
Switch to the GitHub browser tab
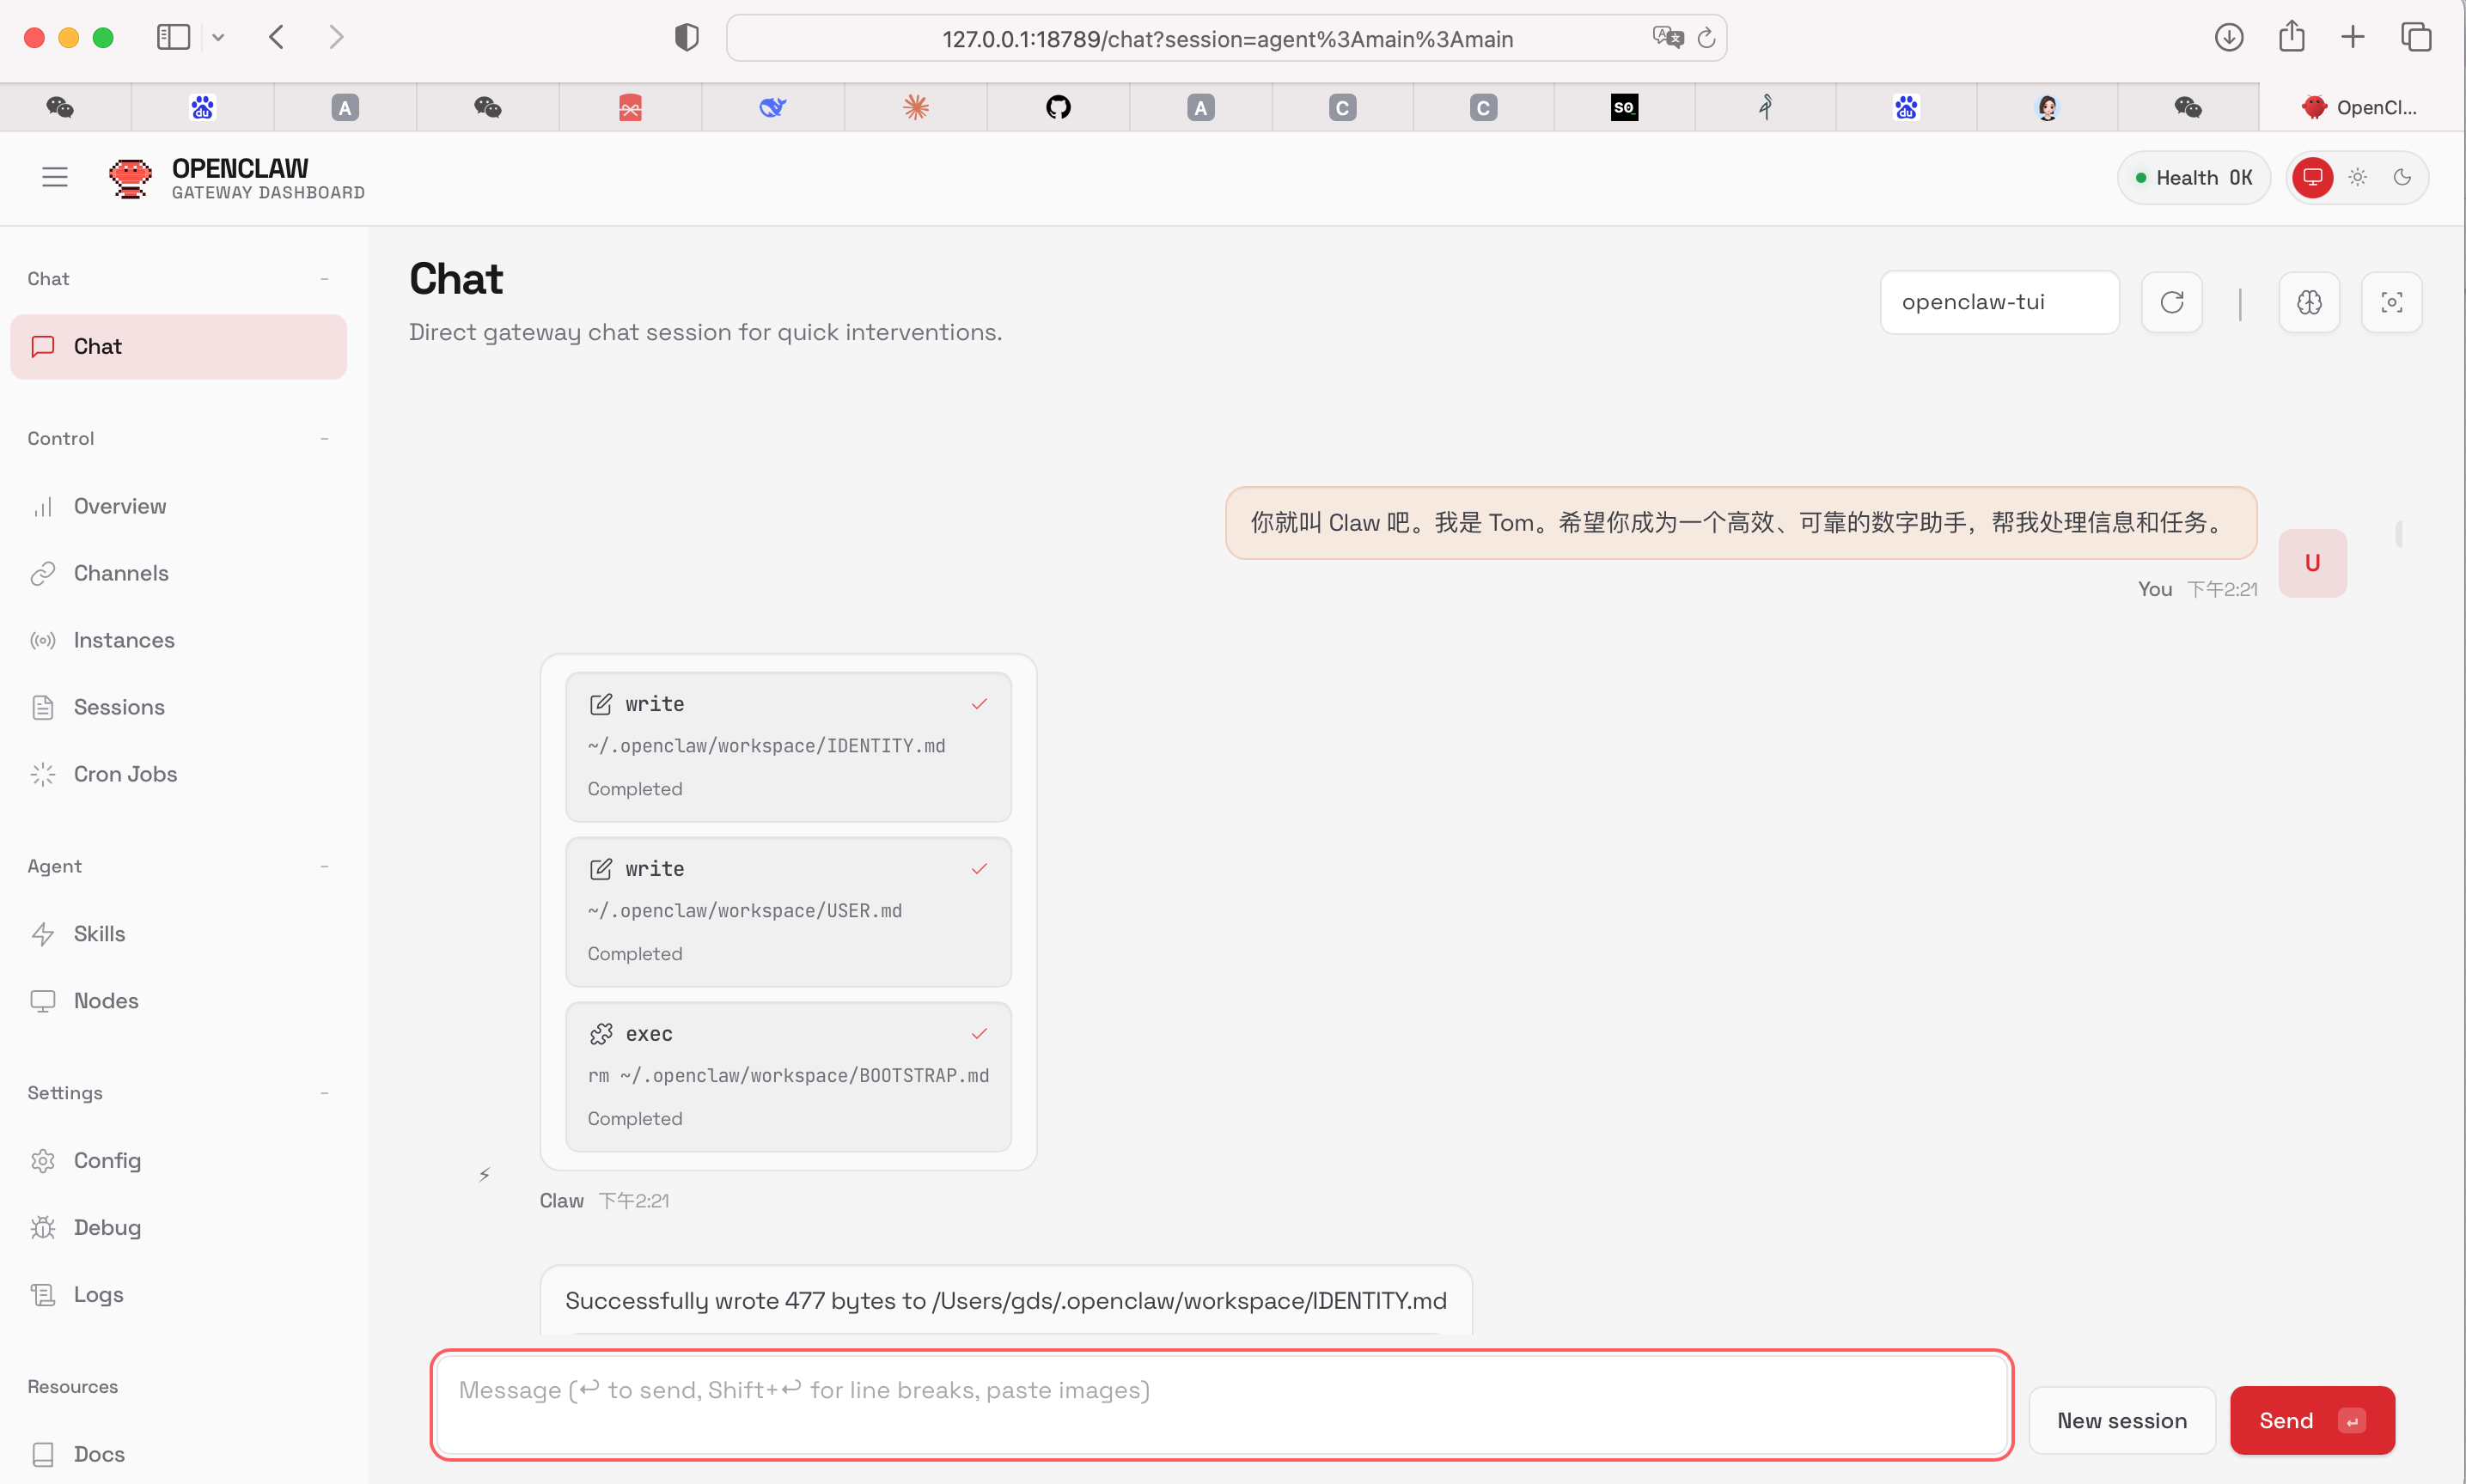point(1058,107)
